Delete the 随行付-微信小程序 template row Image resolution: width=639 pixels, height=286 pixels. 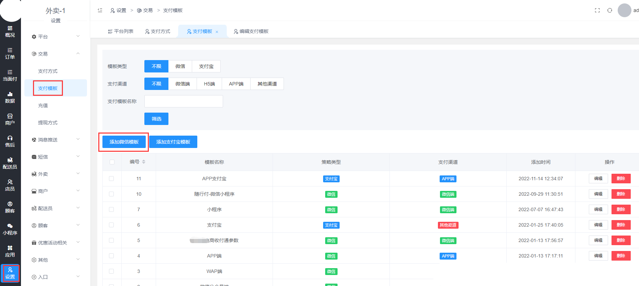pos(621,194)
